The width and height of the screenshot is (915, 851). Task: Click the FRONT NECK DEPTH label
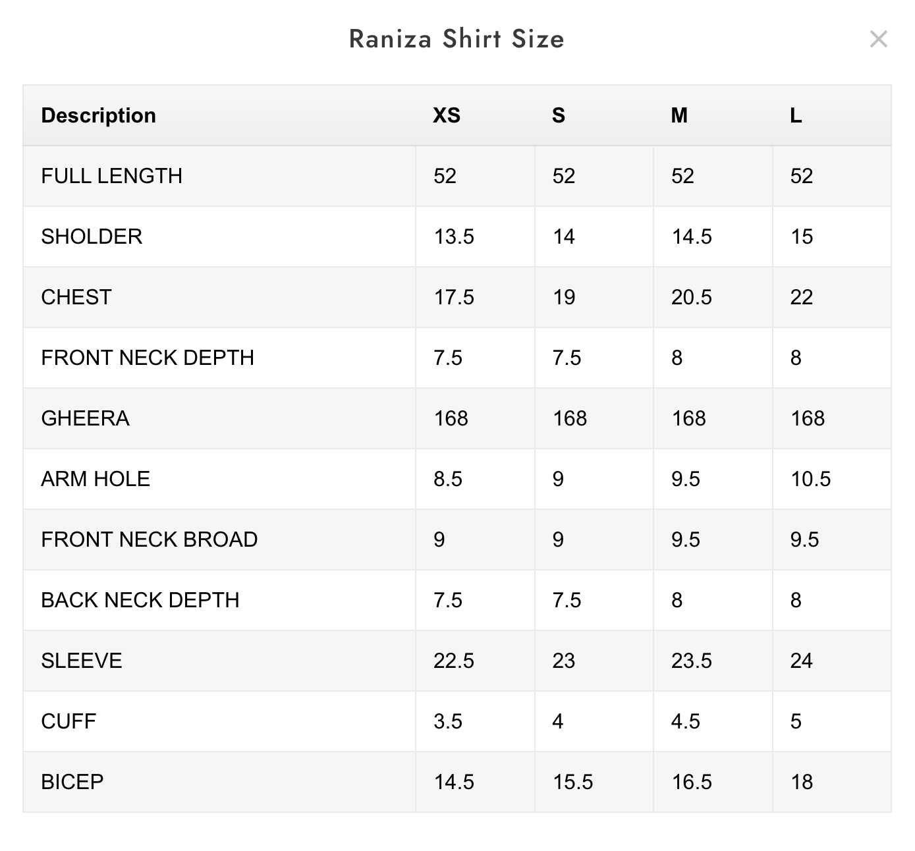pos(148,358)
